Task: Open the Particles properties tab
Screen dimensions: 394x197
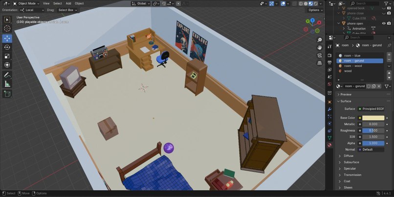Action: point(329,117)
